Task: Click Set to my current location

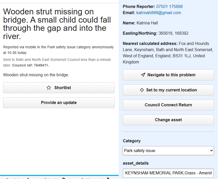Action: [168, 90]
